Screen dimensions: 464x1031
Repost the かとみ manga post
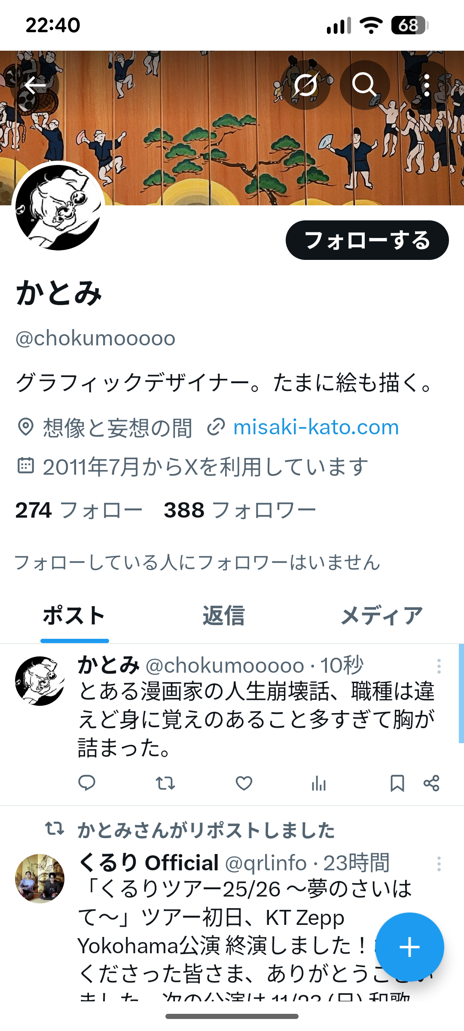tap(165, 783)
